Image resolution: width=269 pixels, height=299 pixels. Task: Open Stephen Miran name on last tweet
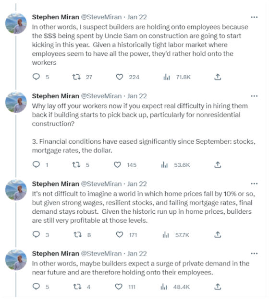click(55, 253)
